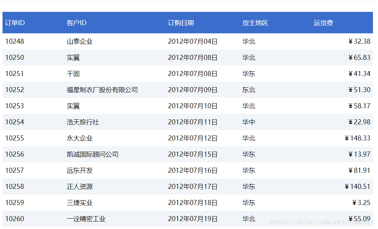Select freight cell ¥148.33

(x=358, y=138)
